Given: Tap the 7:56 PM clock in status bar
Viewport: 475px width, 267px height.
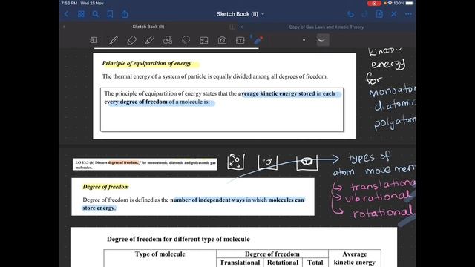Looking at the screenshot, I should [69, 3].
